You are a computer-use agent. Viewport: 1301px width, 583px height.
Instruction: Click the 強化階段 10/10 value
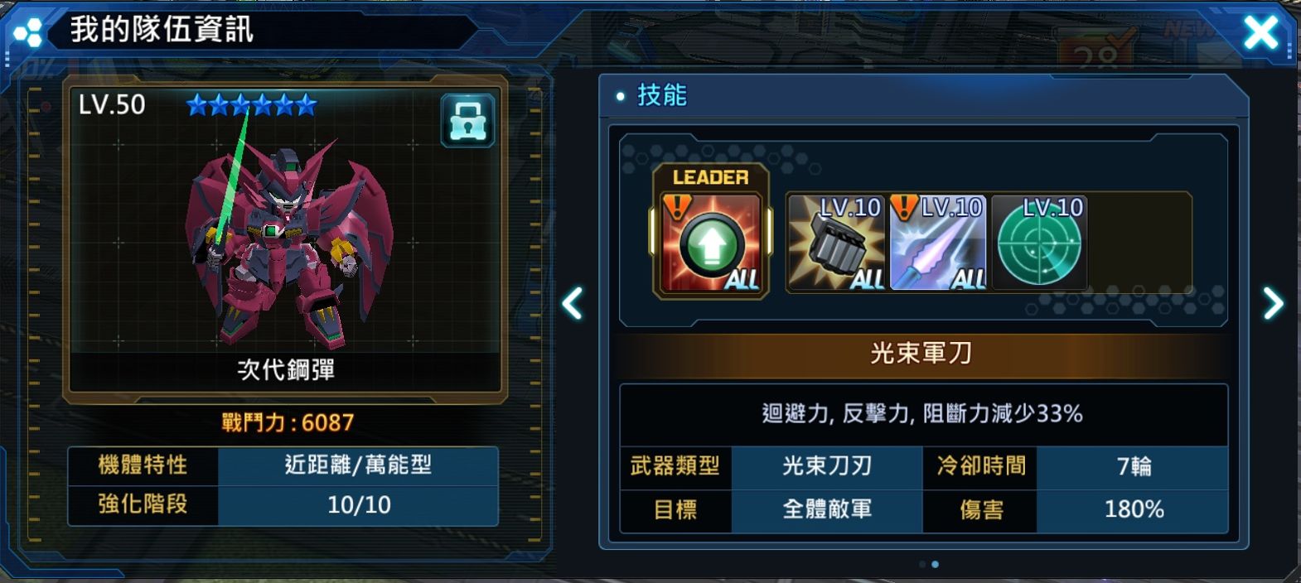[x=359, y=504]
